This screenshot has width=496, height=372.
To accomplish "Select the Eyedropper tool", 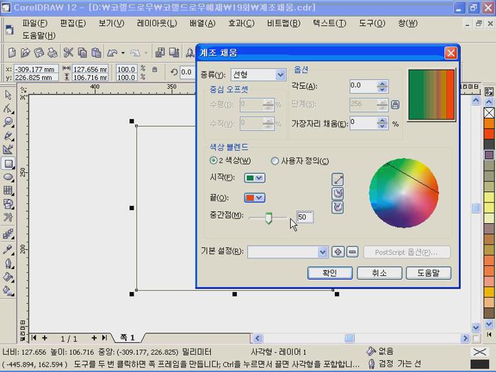I will point(8,249).
